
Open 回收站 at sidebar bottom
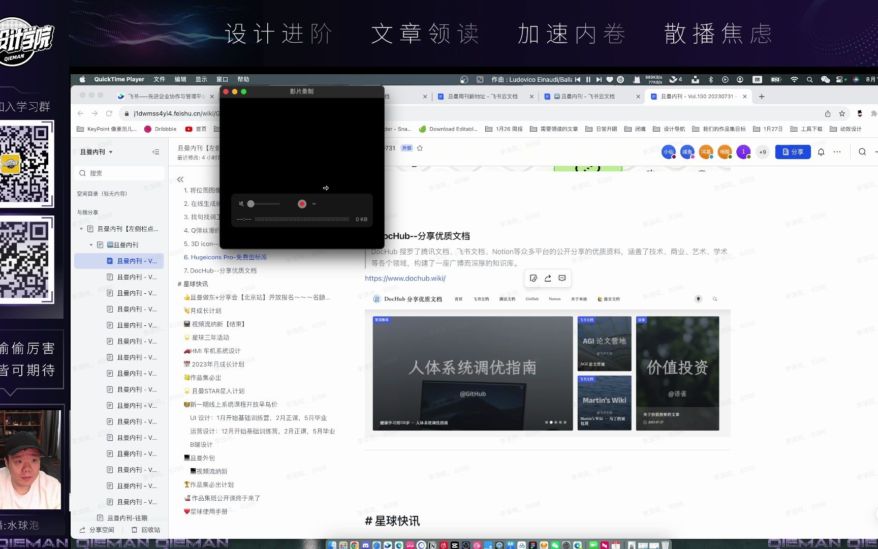(x=146, y=530)
